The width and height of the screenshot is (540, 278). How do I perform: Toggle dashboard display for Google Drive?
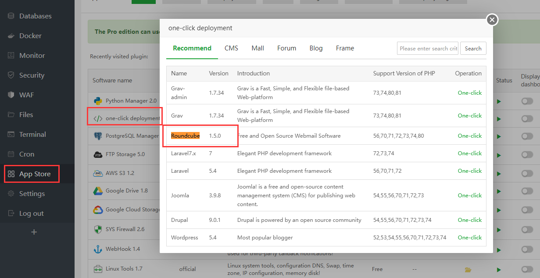pyautogui.click(x=527, y=192)
